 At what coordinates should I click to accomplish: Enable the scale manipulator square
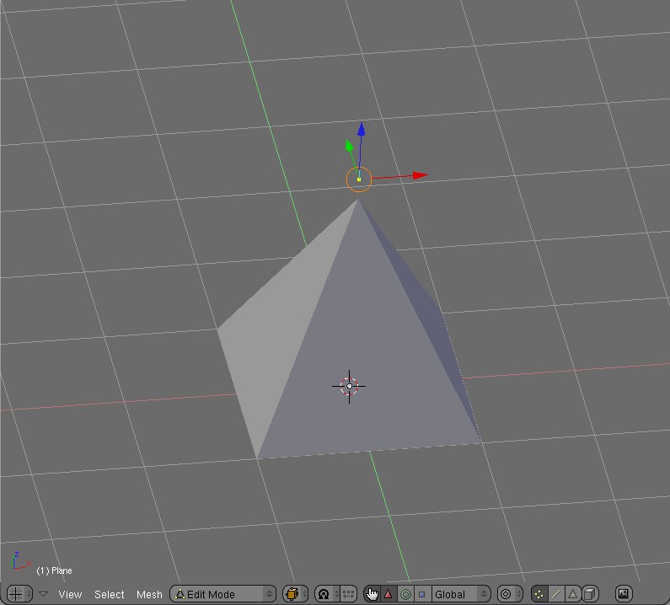pos(422,594)
